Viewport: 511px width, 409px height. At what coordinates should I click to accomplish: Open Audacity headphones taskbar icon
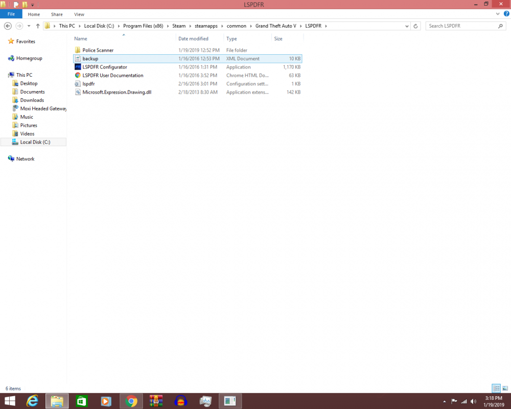[x=180, y=401]
